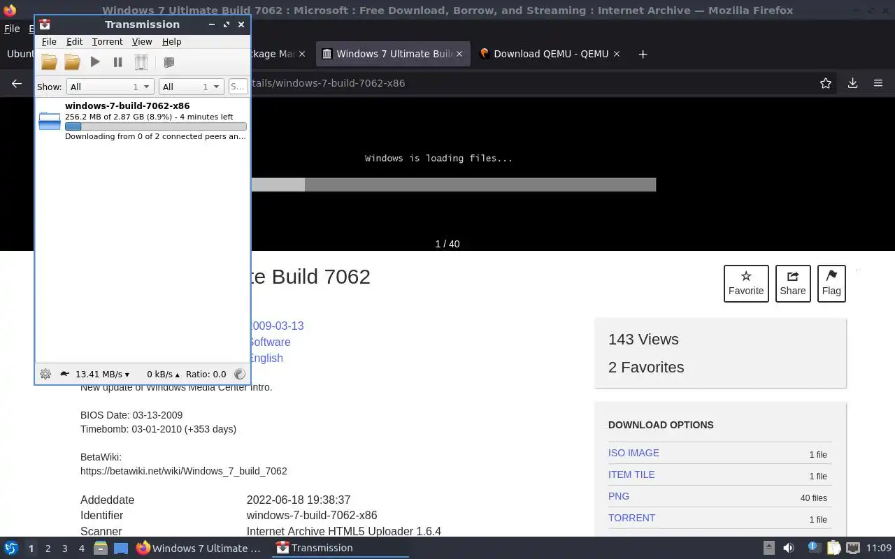Click the second folder icon in Transmission toolbar
Viewport: 895px width, 559px height.
tap(72, 62)
